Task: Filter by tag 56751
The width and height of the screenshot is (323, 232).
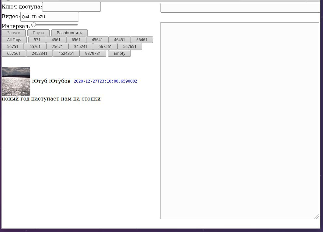Action: [x=13, y=47]
